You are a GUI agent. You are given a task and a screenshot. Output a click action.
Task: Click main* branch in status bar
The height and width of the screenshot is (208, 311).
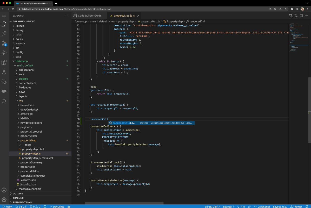point(7,207)
